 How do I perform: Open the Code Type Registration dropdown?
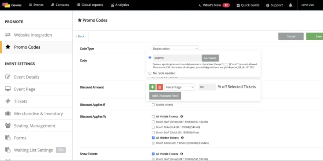click(175, 48)
